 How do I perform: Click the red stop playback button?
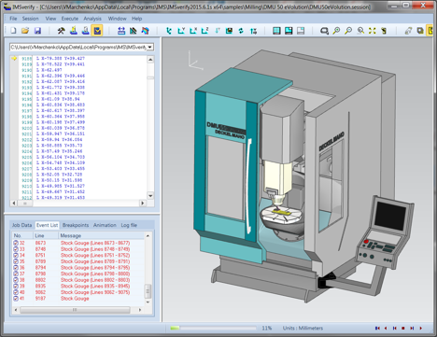click(x=403, y=328)
